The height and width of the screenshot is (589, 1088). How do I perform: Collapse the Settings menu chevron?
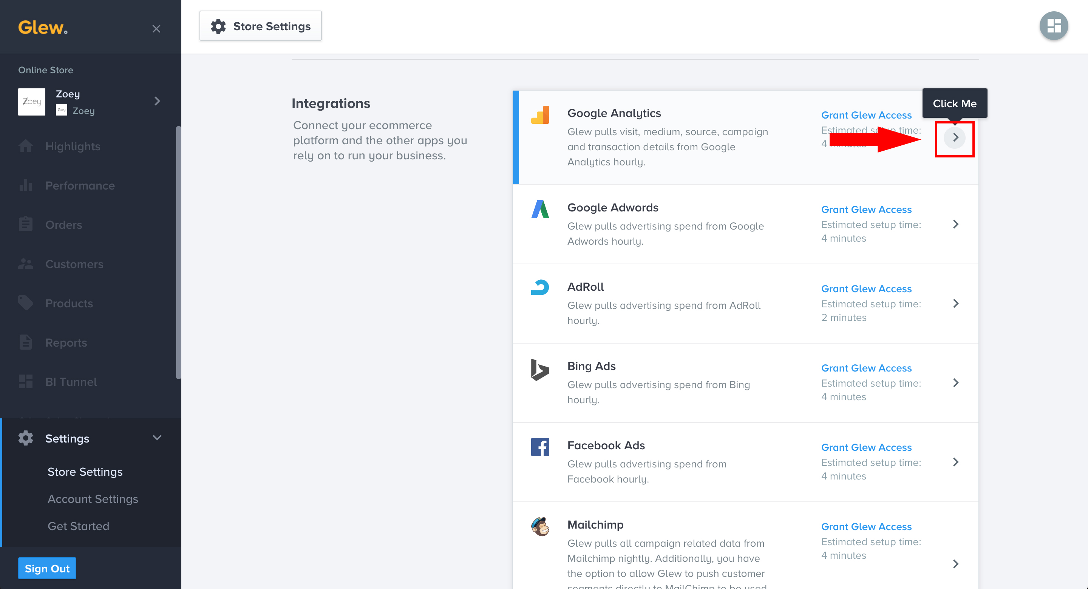[157, 438]
